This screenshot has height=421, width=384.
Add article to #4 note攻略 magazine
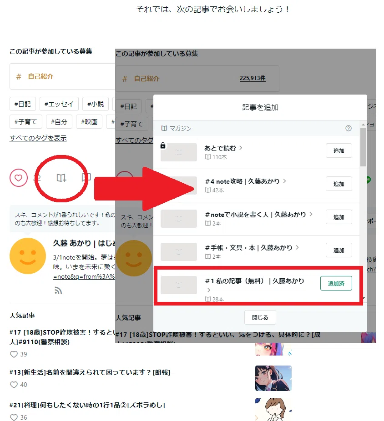[339, 184]
